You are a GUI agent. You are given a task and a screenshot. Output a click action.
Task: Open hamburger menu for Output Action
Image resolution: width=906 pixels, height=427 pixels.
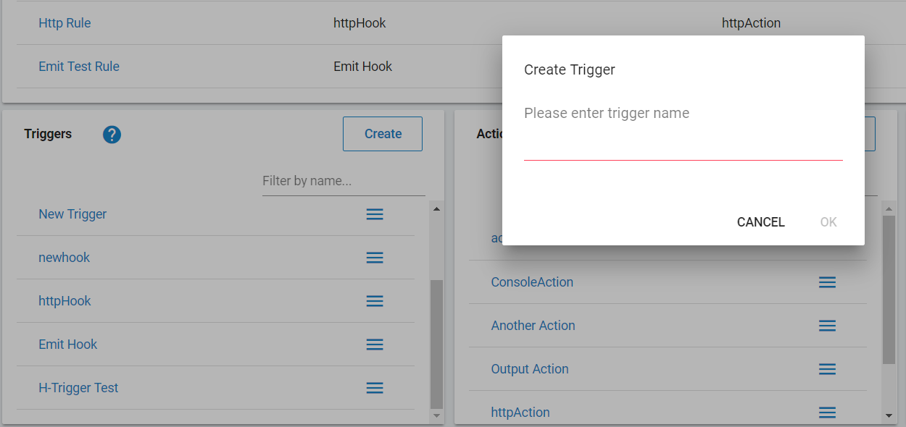point(827,369)
